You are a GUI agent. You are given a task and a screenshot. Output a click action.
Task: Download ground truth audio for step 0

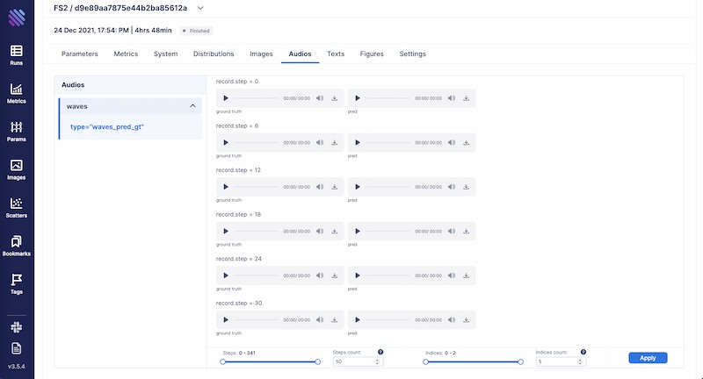click(x=335, y=98)
